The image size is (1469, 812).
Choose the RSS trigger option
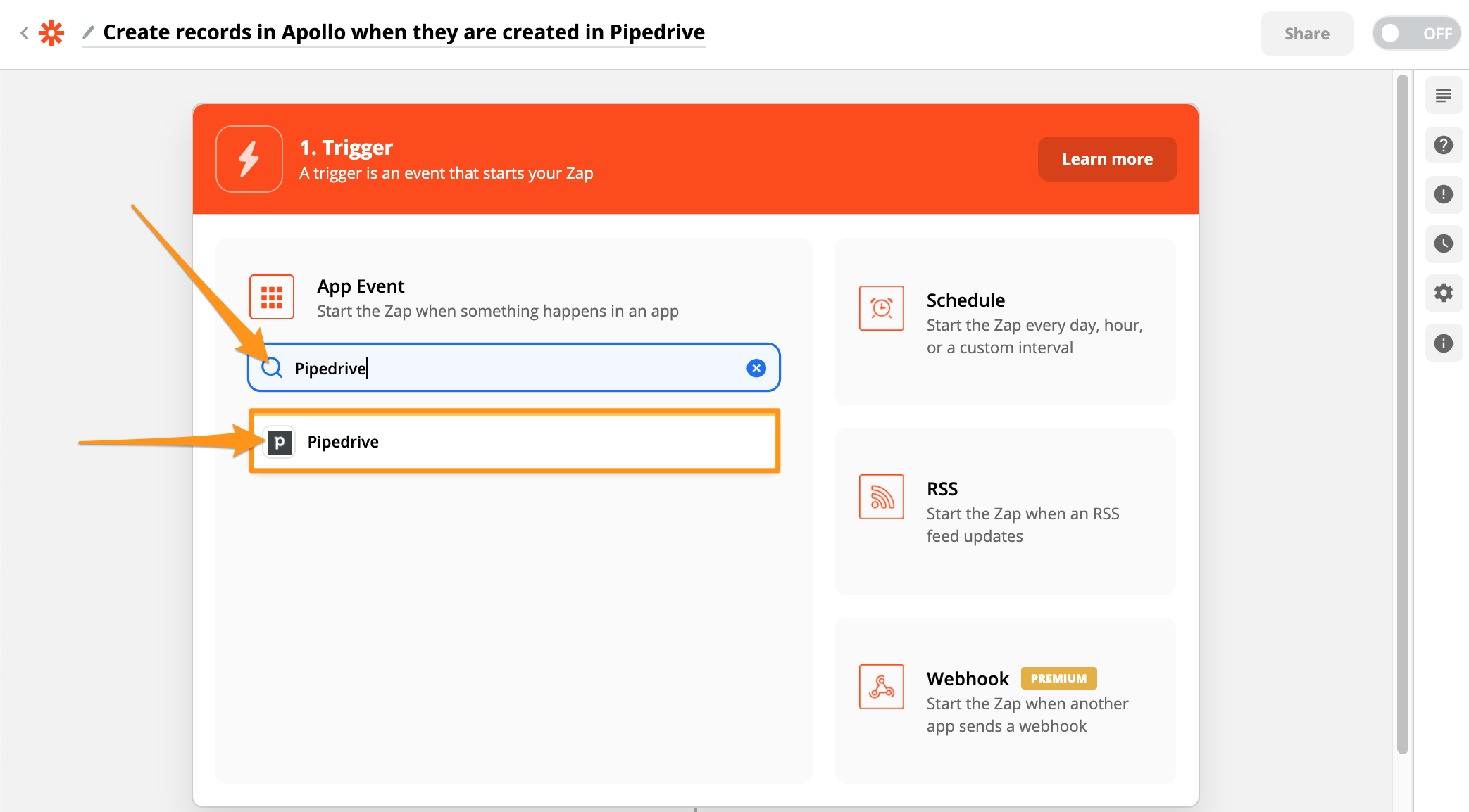tap(1005, 512)
